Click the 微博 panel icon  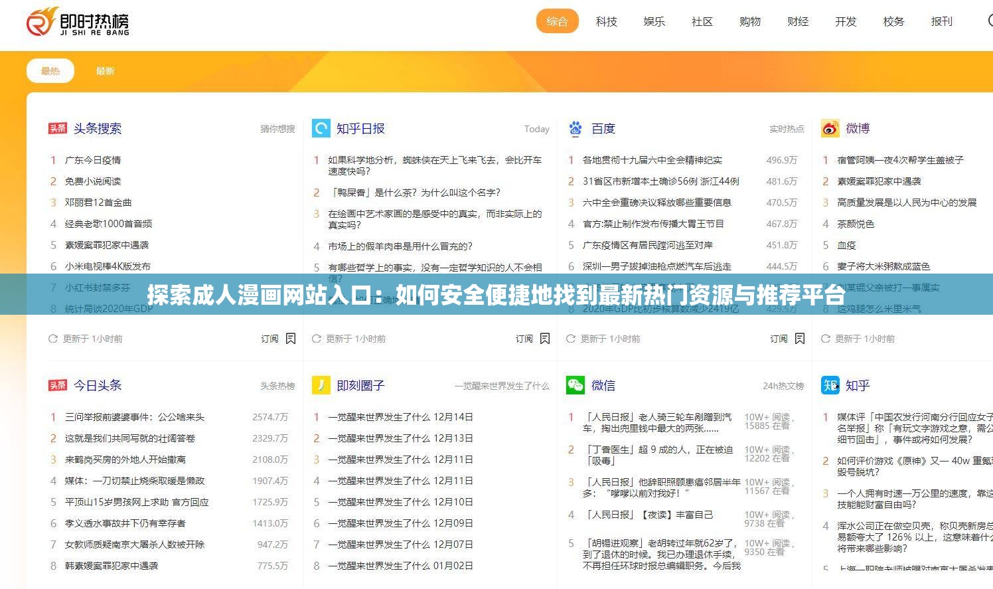830,128
